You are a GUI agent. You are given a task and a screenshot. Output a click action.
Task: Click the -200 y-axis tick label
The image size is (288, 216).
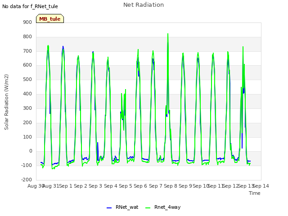27,180
